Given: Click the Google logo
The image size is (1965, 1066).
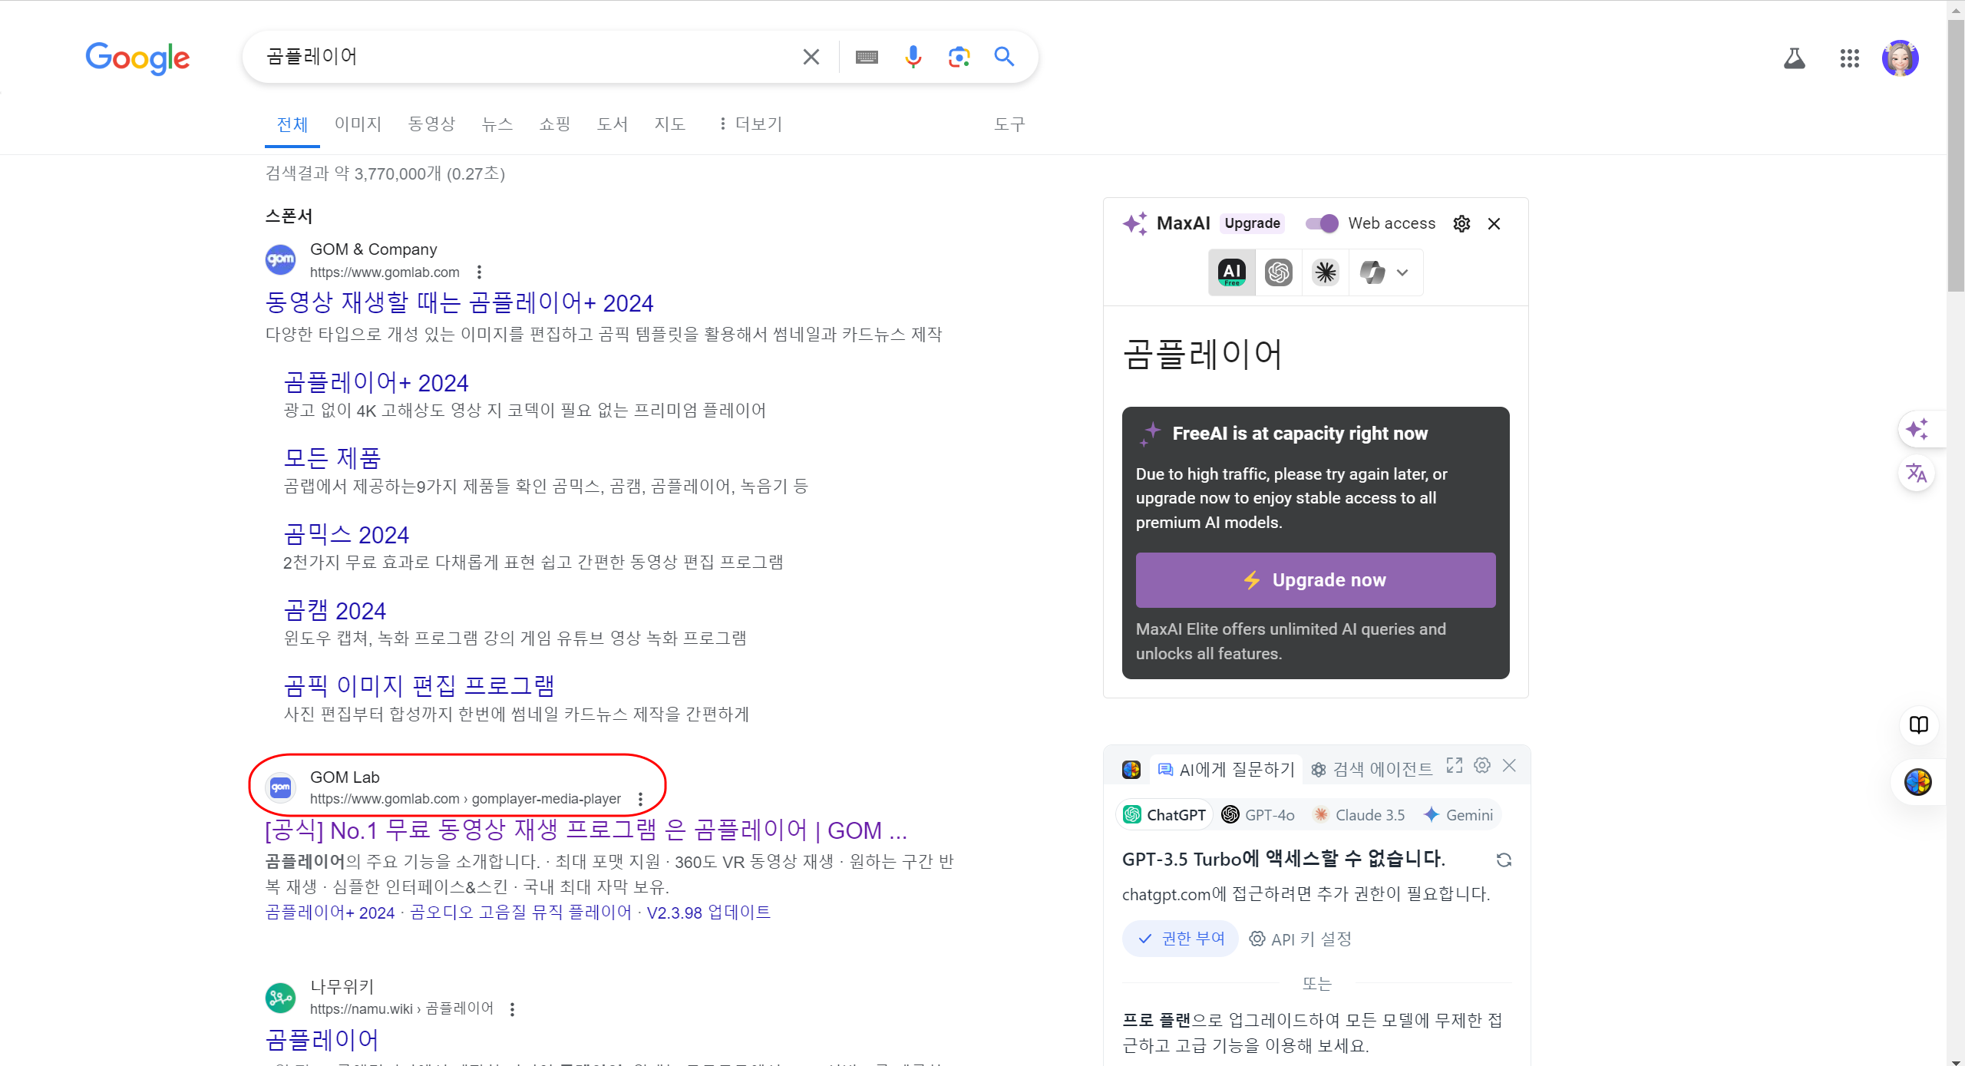Looking at the screenshot, I should [137, 58].
